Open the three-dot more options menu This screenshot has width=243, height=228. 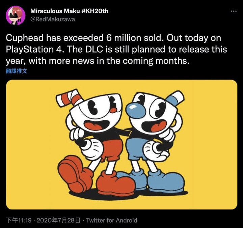coord(234,11)
